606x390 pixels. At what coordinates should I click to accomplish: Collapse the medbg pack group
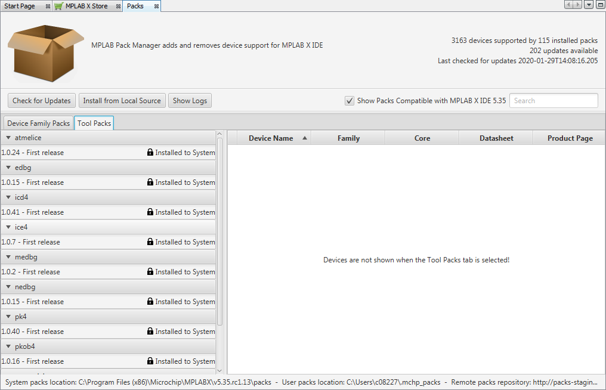[8, 256]
